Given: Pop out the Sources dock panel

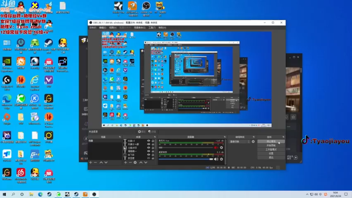Looking at the screenshot, I should (x=155, y=137).
